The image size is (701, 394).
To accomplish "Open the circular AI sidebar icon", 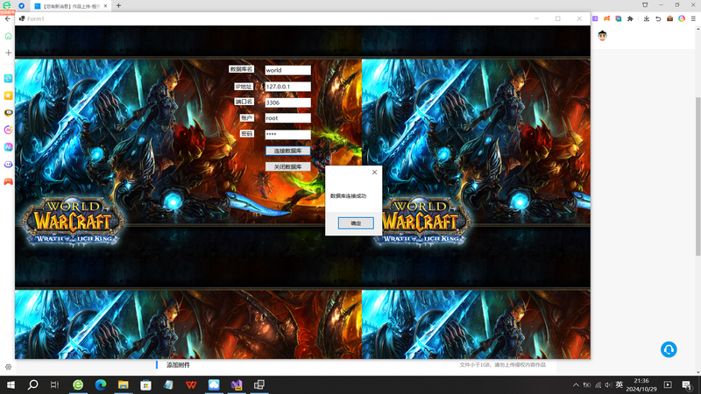I will point(8,130).
